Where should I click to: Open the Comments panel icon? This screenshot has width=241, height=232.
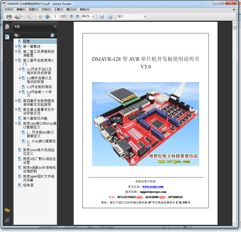click(x=7, y=210)
